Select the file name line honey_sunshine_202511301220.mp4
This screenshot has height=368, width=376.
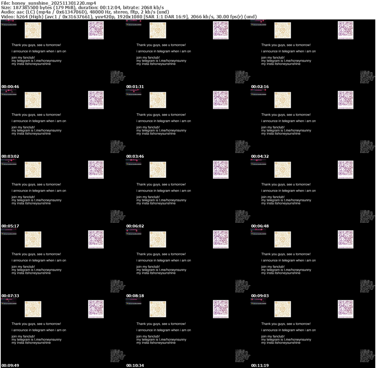pyautogui.click(x=48, y=3)
